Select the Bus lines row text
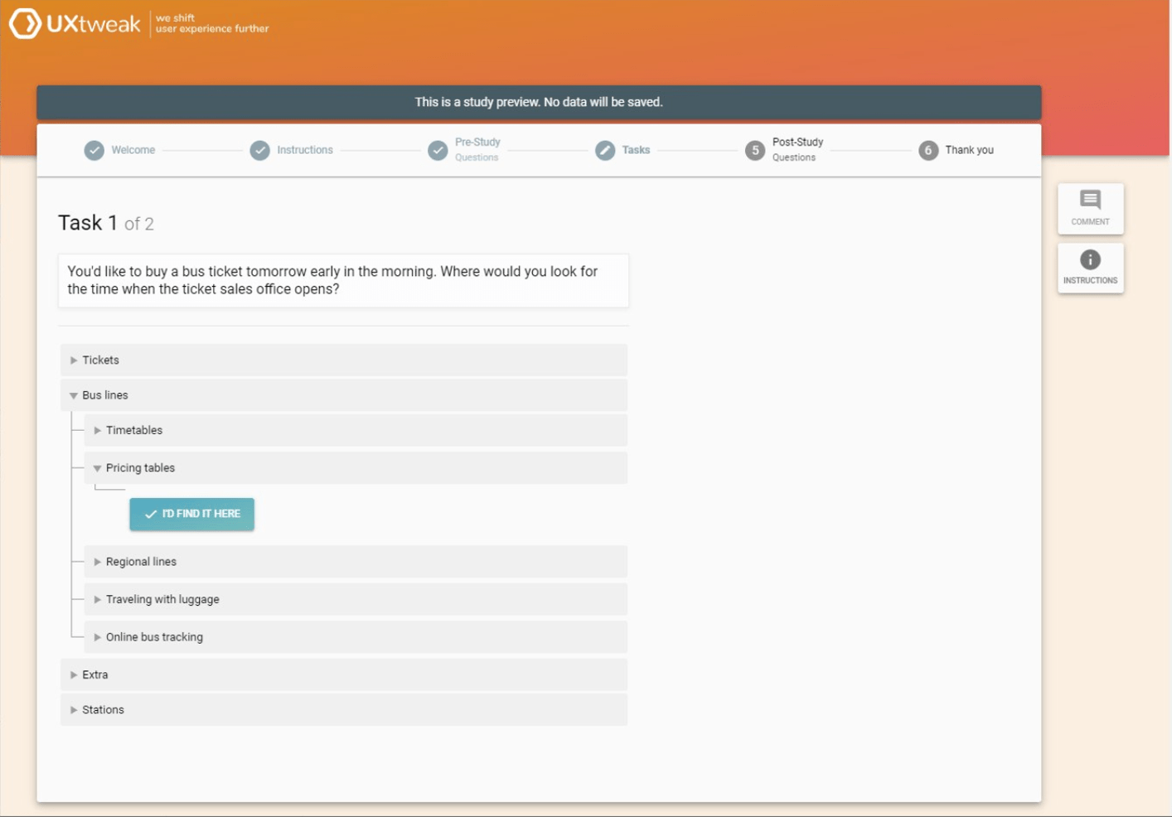Screen dimensions: 1172x817 click(105, 395)
